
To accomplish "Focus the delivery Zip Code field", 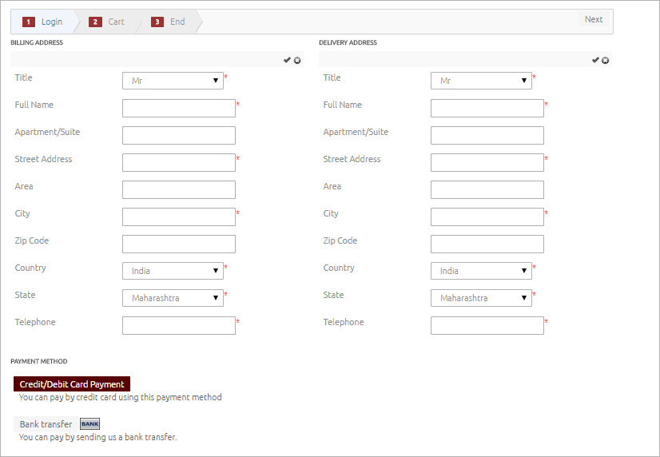I will [487, 244].
